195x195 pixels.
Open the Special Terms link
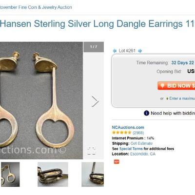131,149
